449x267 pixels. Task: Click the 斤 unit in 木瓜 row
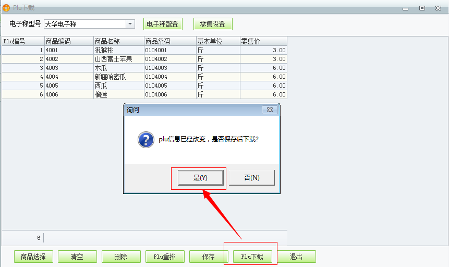(218, 68)
